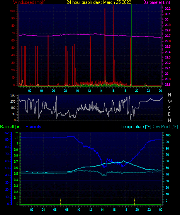Click the yellow dotted sunrise marker near 07

point(61,201)
